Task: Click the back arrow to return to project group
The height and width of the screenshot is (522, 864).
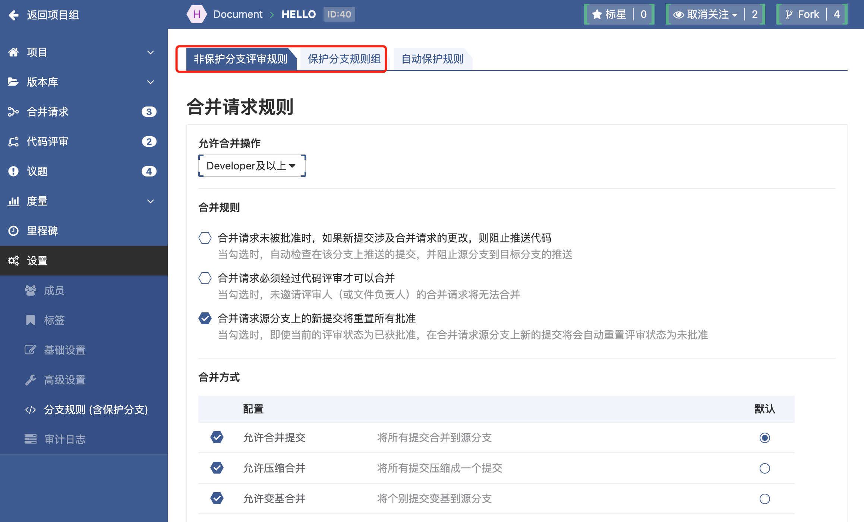Action: (14, 15)
